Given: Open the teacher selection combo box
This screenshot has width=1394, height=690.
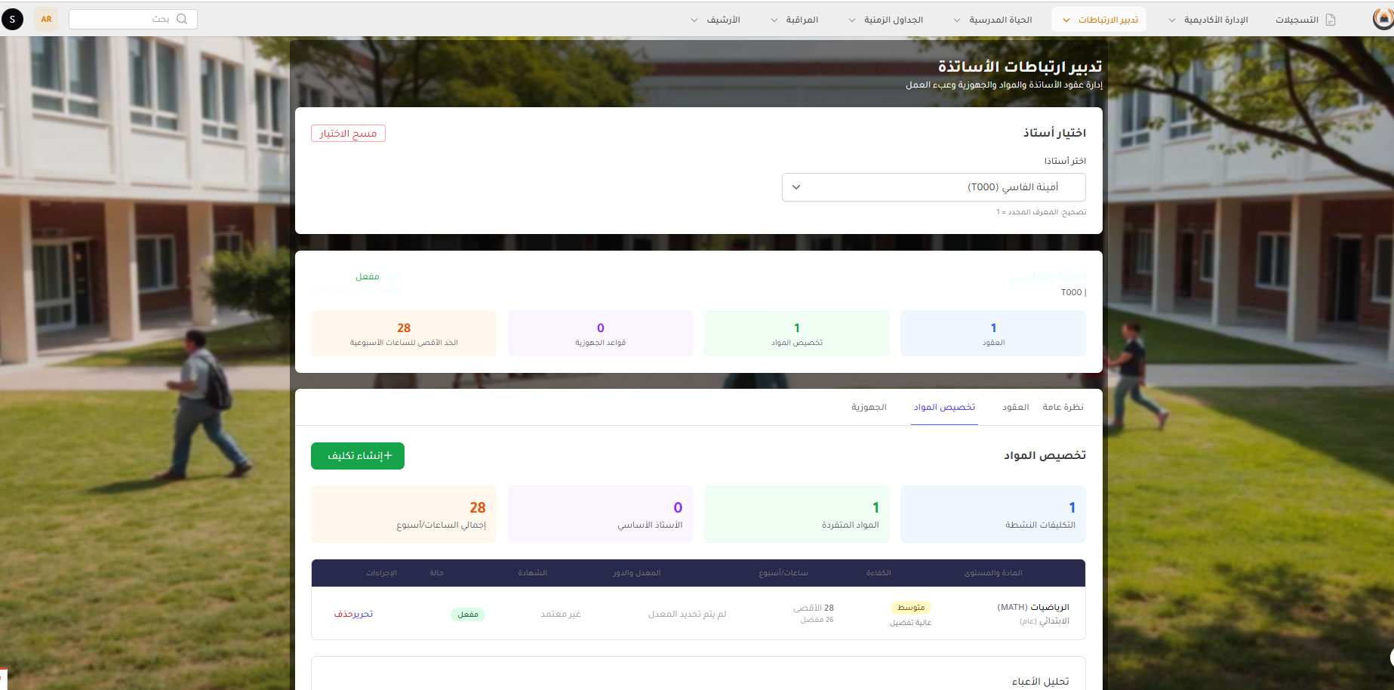Looking at the screenshot, I should pyautogui.click(x=934, y=187).
